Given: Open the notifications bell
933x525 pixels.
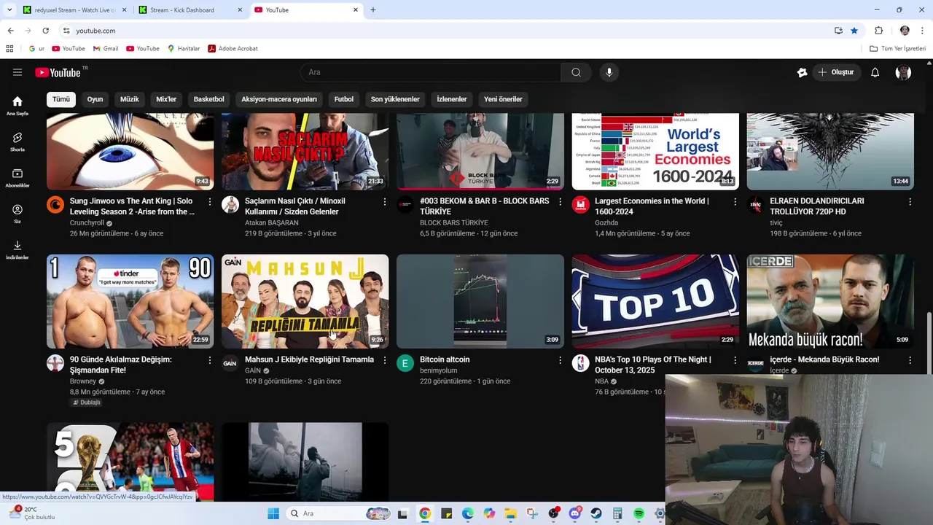Looking at the screenshot, I should (875, 72).
